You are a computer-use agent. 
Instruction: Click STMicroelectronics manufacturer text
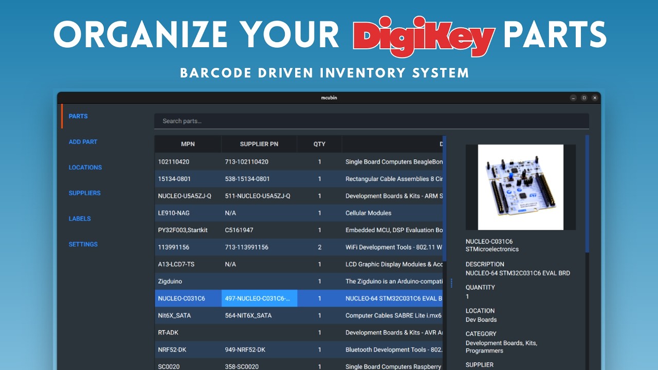tap(492, 249)
